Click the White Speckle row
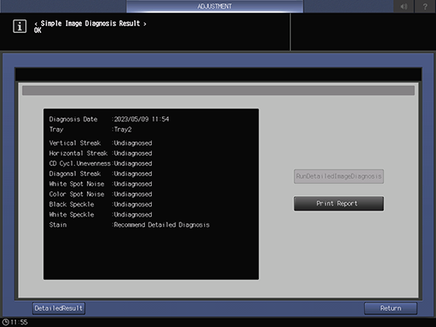This screenshot has width=436, height=327. click(100, 215)
